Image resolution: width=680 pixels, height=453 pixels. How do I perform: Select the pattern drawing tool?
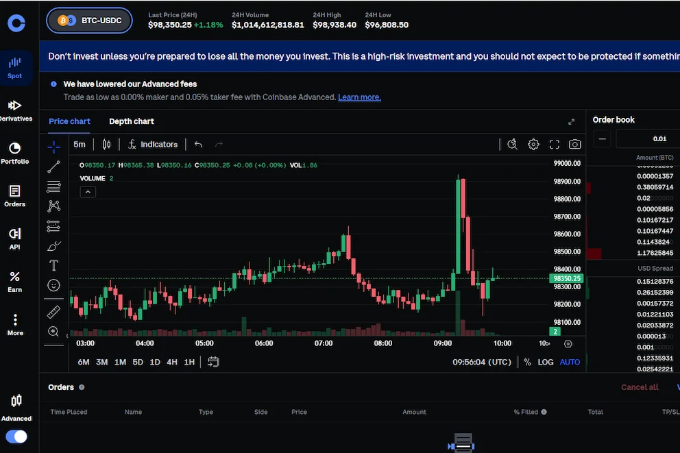point(53,206)
